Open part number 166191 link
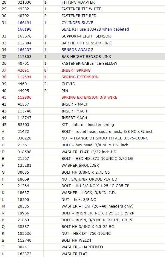The width and height of the screenshot is (165, 257). [24, 22]
